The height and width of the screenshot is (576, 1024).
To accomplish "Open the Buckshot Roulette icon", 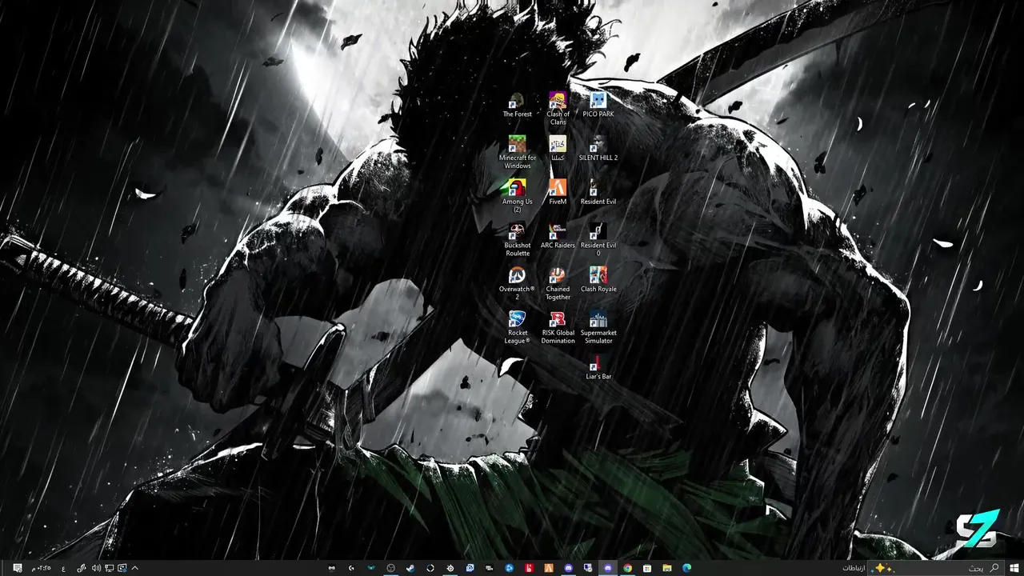I will 518,240.
